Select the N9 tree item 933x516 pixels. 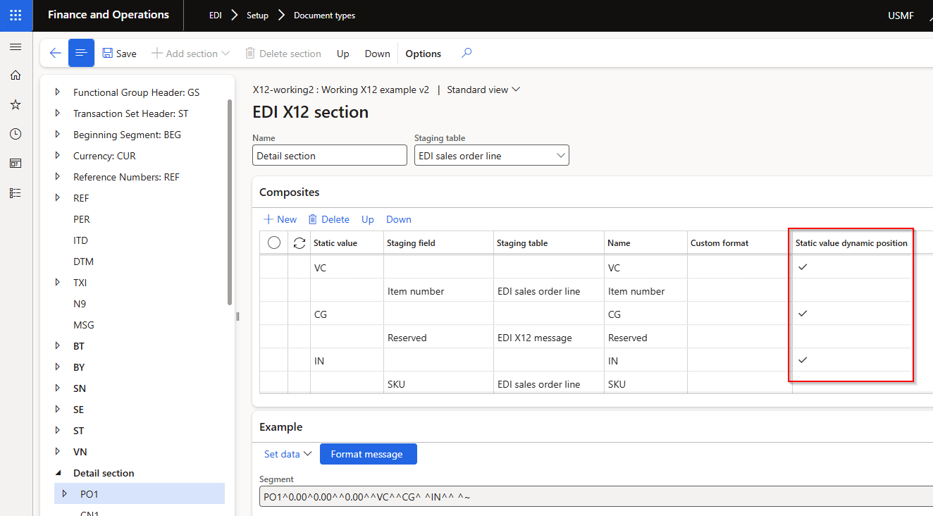coord(80,304)
